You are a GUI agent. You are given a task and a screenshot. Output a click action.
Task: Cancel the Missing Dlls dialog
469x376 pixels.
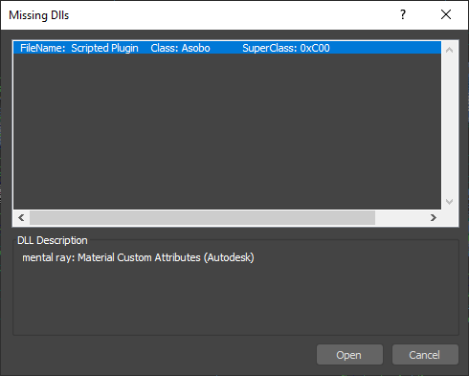(425, 355)
